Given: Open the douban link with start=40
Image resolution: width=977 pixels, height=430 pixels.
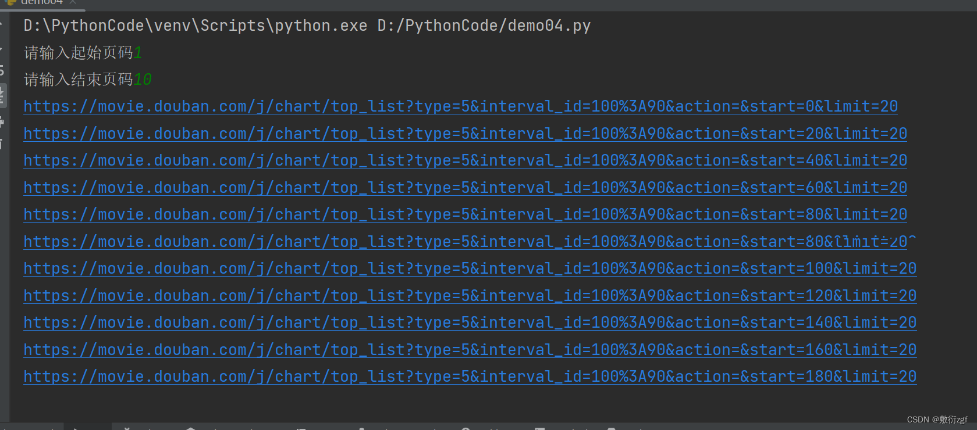Looking at the screenshot, I should click(x=465, y=160).
